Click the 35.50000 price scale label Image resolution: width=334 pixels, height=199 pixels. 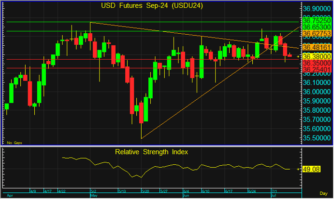pyautogui.click(x=316, y=138)
